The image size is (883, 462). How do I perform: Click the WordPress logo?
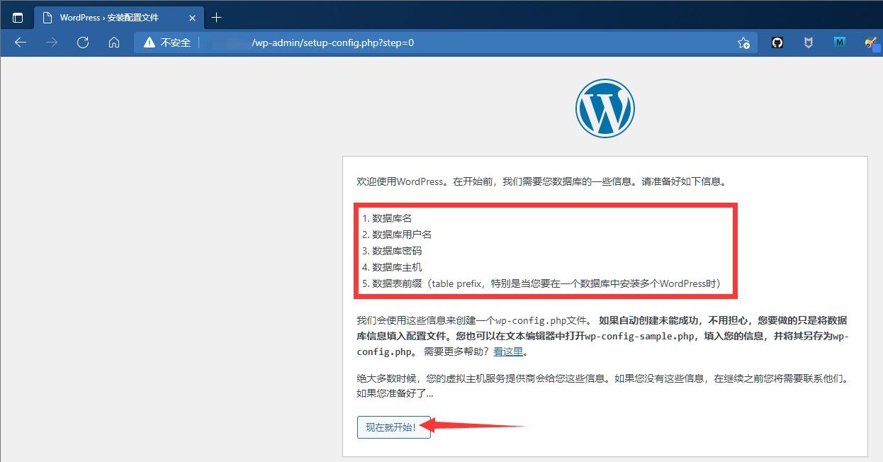pos(605,108)
